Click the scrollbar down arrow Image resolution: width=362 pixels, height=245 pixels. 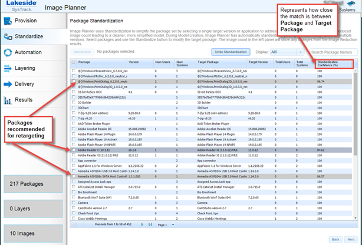click(x=356, y=218)
